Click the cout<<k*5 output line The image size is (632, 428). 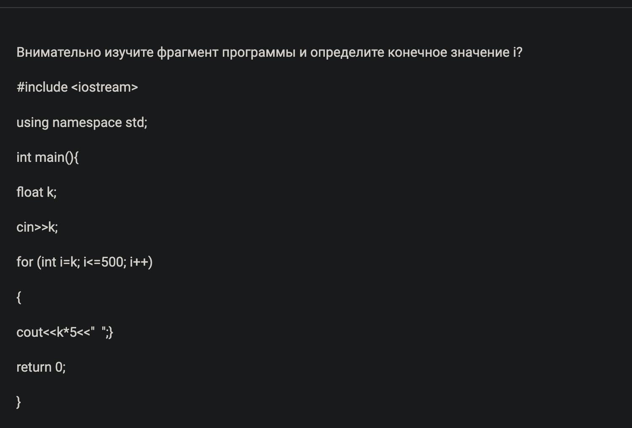(x=64, y=332)
